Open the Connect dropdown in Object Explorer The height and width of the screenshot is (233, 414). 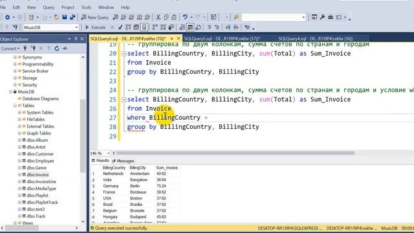(x=10, y=49)
